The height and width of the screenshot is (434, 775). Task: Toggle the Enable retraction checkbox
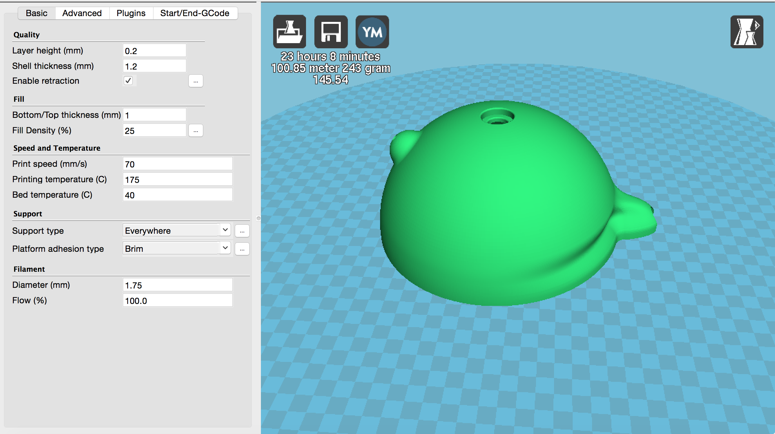pyautogui.click(x=128, y=80)
